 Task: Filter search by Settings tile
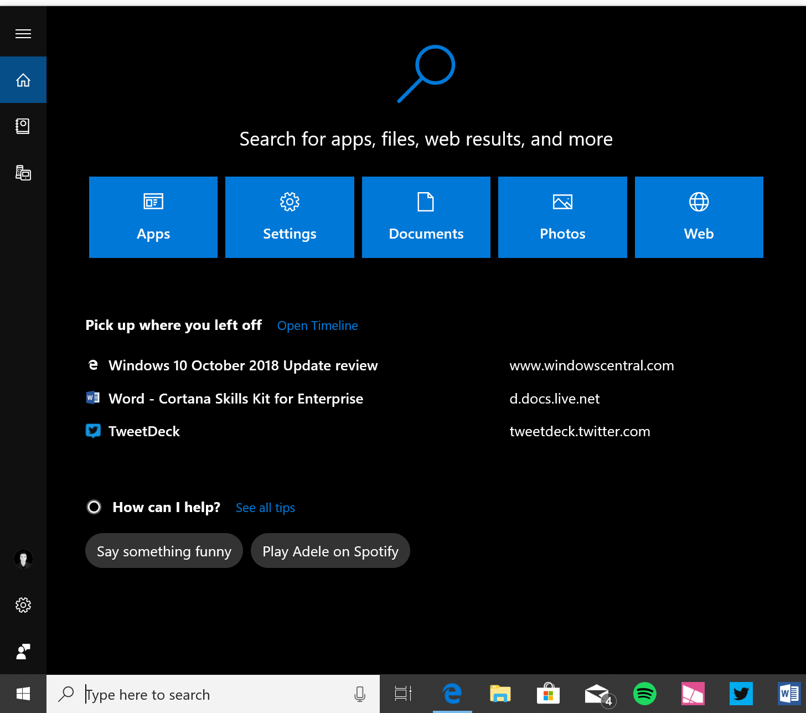[290, 217]
